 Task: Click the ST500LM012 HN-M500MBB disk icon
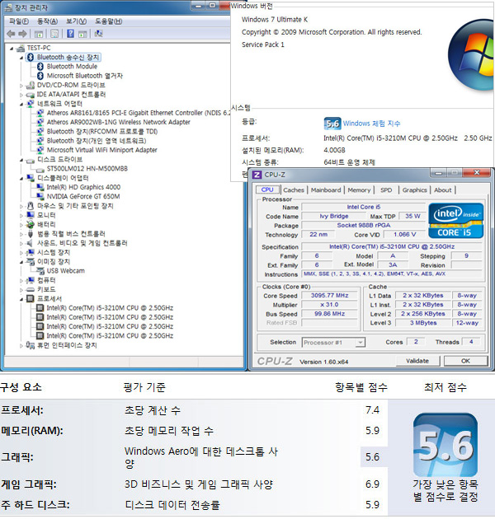point(40,169)
